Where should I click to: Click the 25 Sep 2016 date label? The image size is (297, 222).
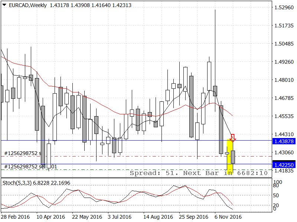[x=193, y=217]
